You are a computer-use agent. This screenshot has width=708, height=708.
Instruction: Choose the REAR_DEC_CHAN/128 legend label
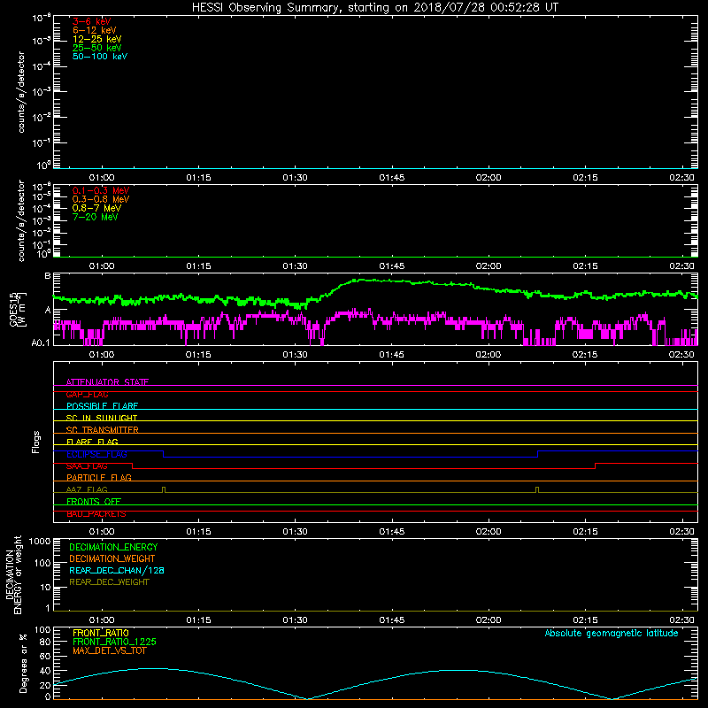pos(117,570)
